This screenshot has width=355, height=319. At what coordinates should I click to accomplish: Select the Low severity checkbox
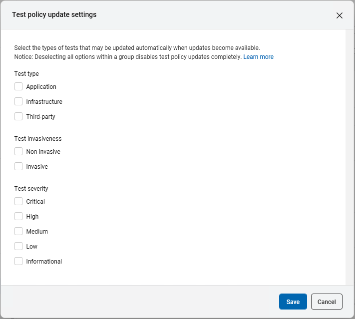point(18,247)
